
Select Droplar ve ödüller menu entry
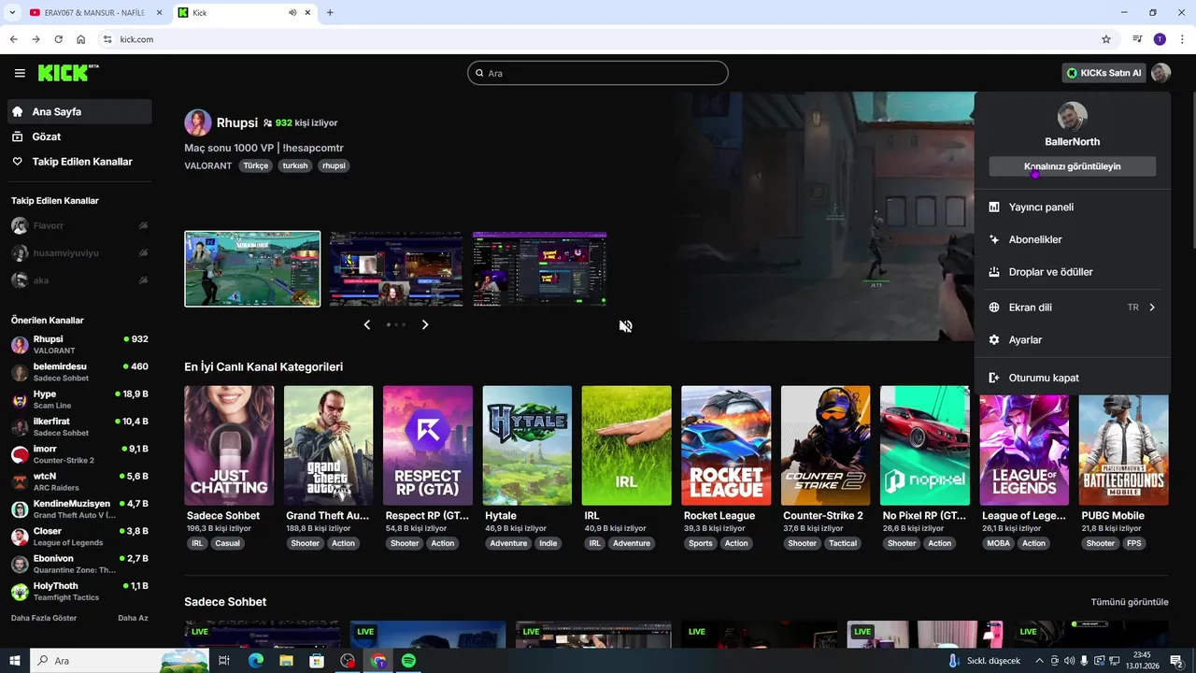click(1073, 272)
